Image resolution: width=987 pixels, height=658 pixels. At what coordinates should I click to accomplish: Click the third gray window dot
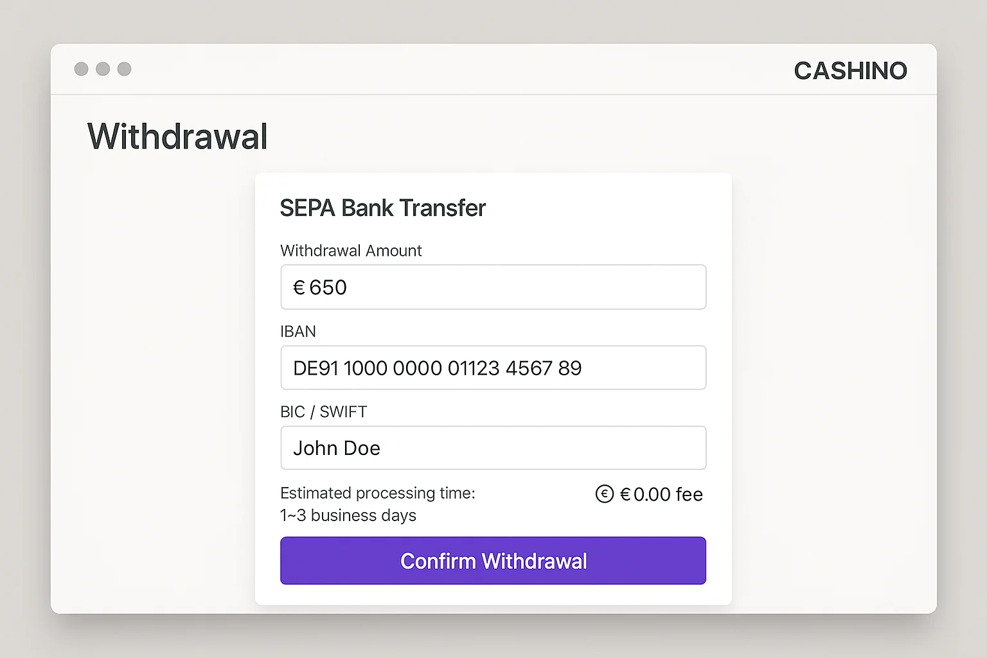(125, 69)
